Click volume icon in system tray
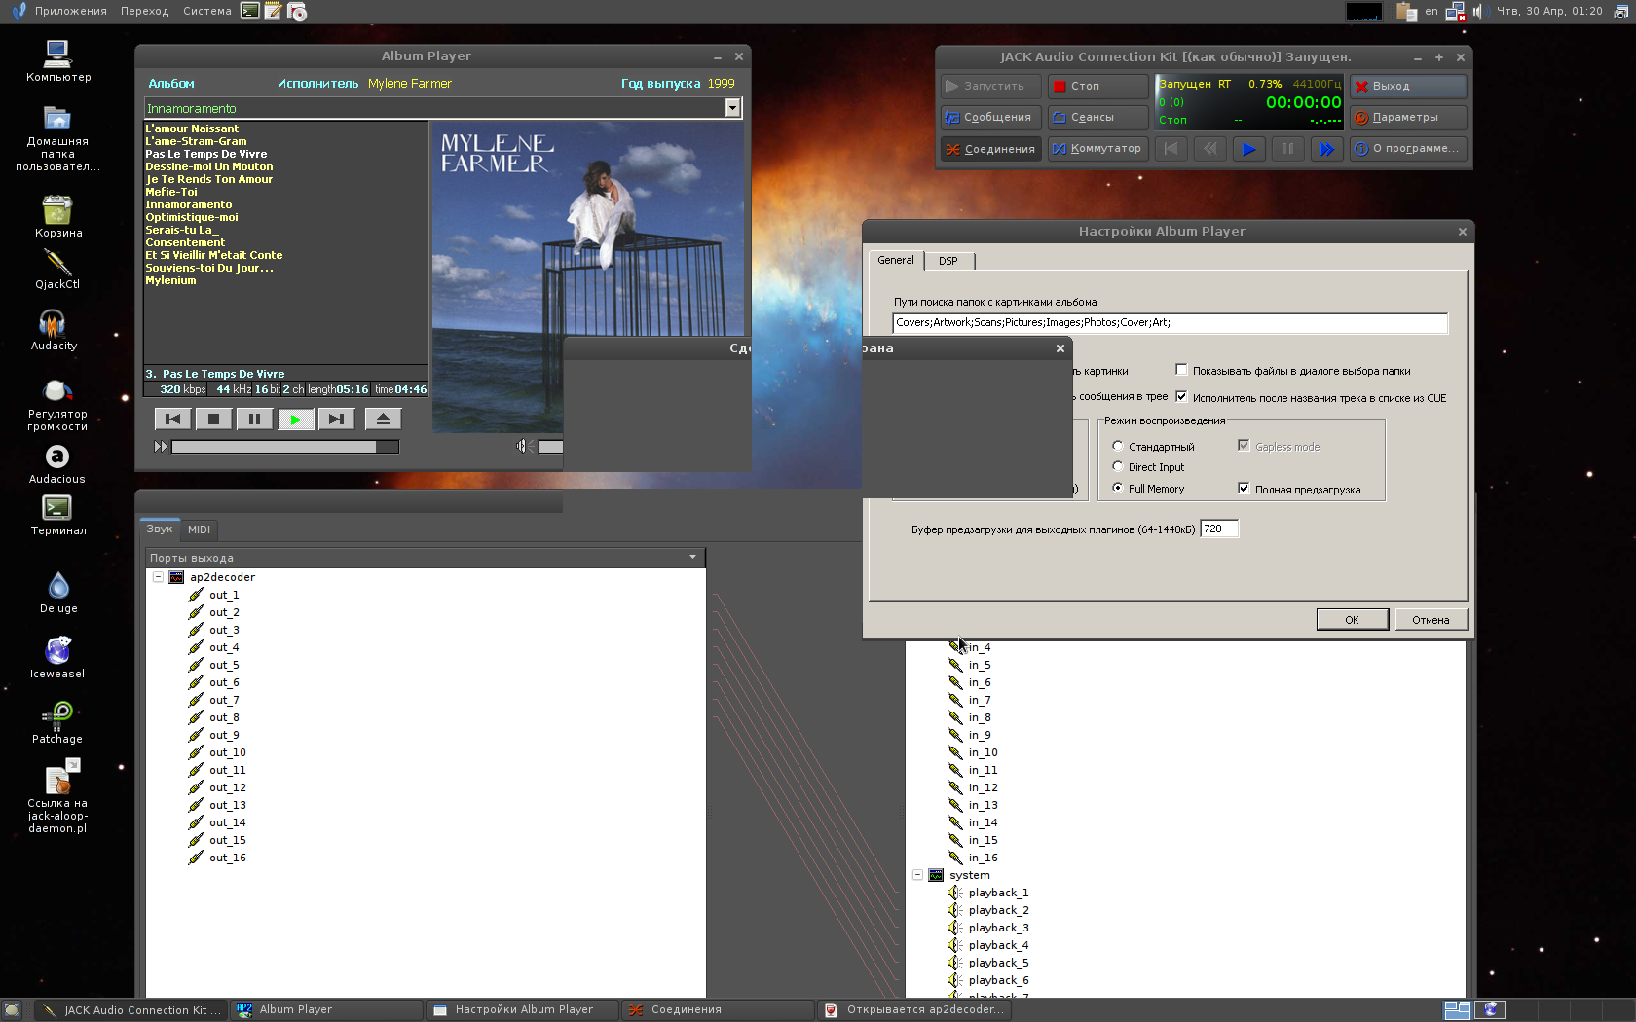Screen dimensions: 1636x1022 (x=1478, y=11)
